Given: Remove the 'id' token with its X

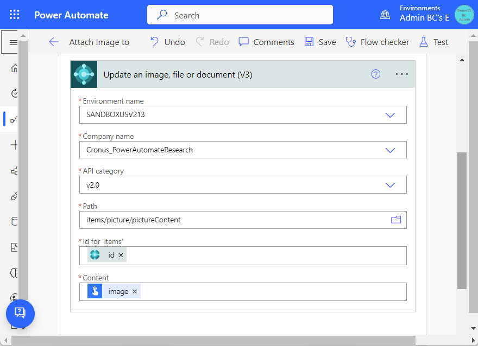Looking at the screenshot, I should tap(121, 255).
